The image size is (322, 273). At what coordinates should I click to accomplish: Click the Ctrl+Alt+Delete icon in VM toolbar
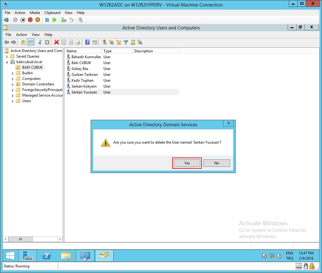[7, 20]
